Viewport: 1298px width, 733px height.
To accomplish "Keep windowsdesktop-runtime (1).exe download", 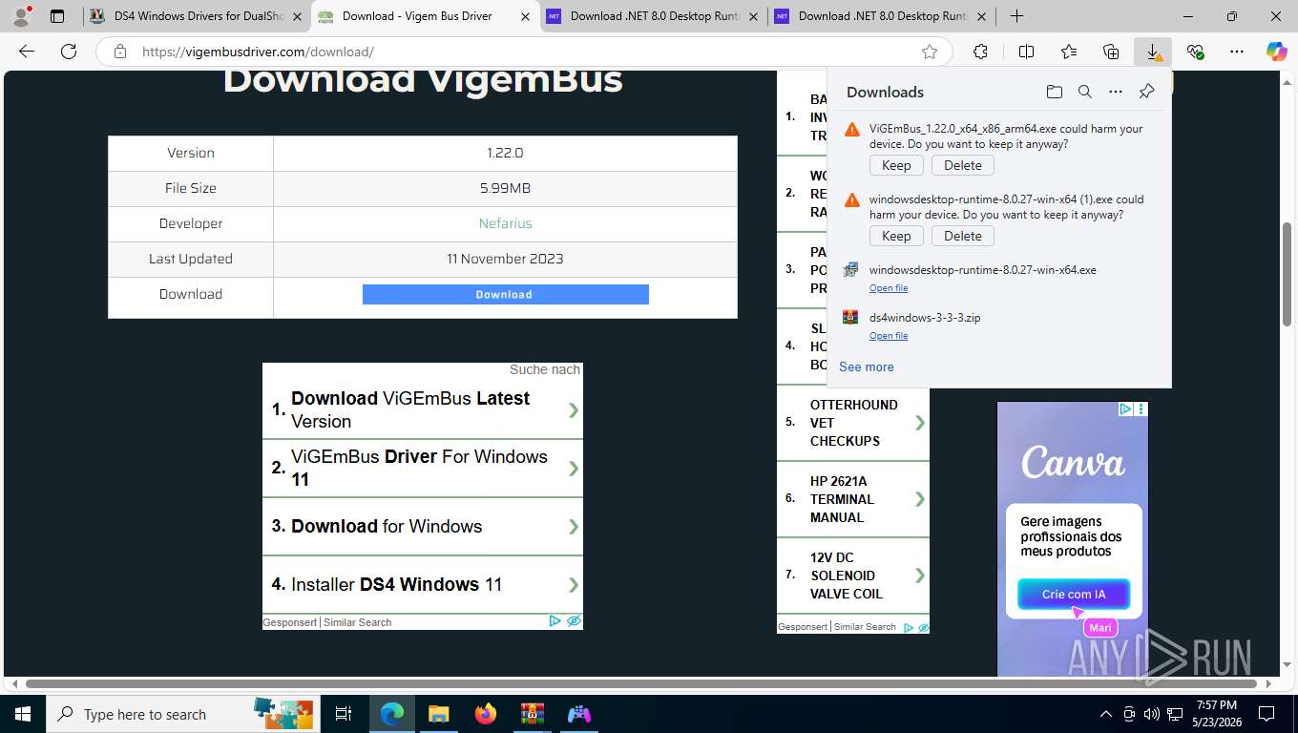I will tap(896, 236).
